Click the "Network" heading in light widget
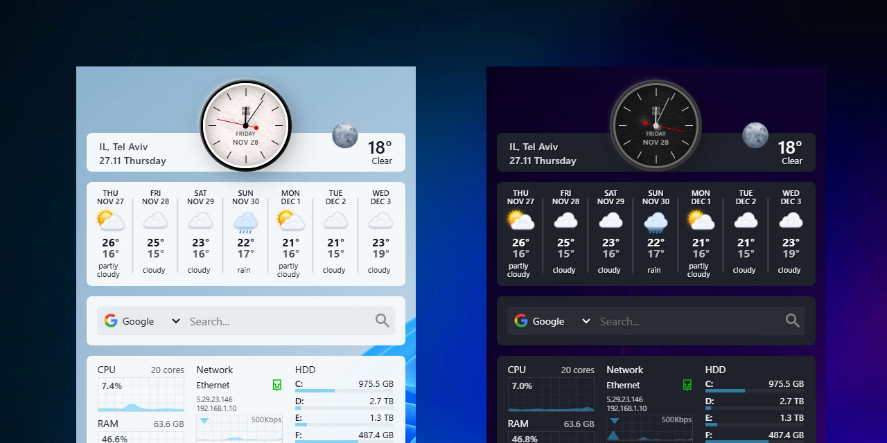The image size is (887, 443). coord(215,370)
